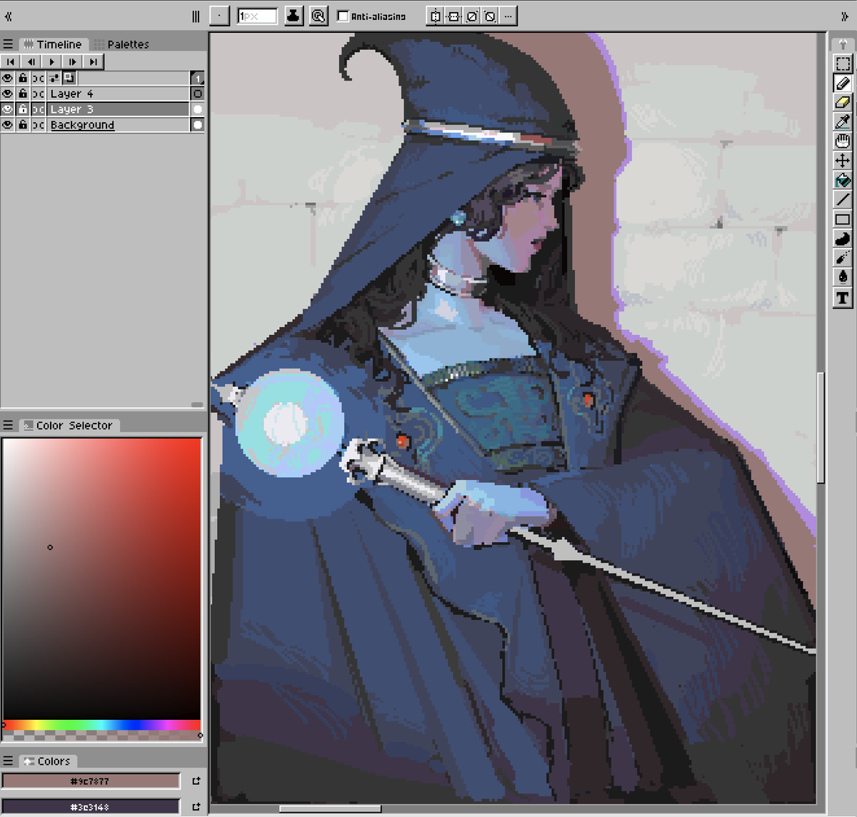The image size is (857, 817).
Task: Click the rainbow hue slider bar
Action: (x=102, y=725)
